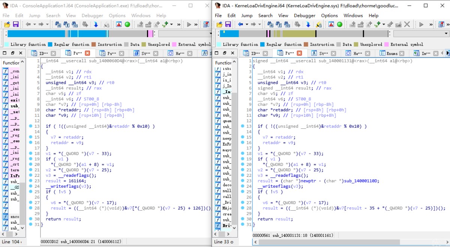Open Back history dropdown in KerneLoaDrivEngine toolbar
The image size is (450, 247).
click(247, 24)
